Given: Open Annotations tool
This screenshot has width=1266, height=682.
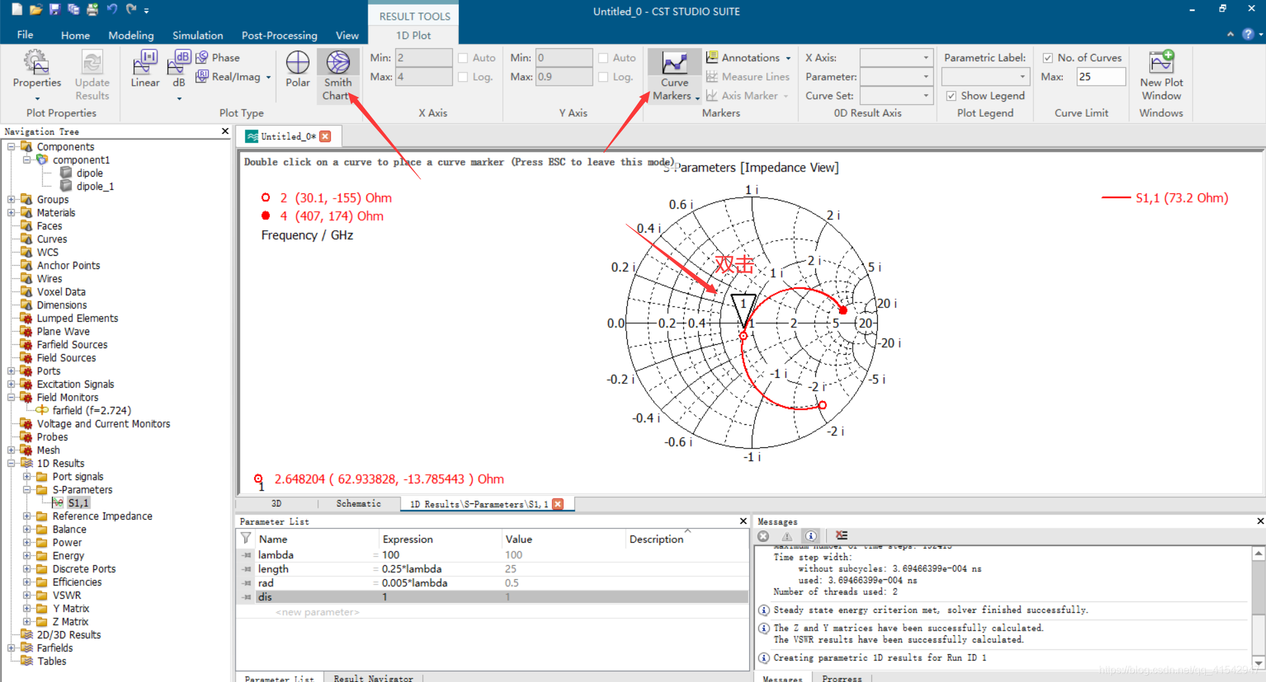Looking at the screenshot, I should tap(749, 57).
